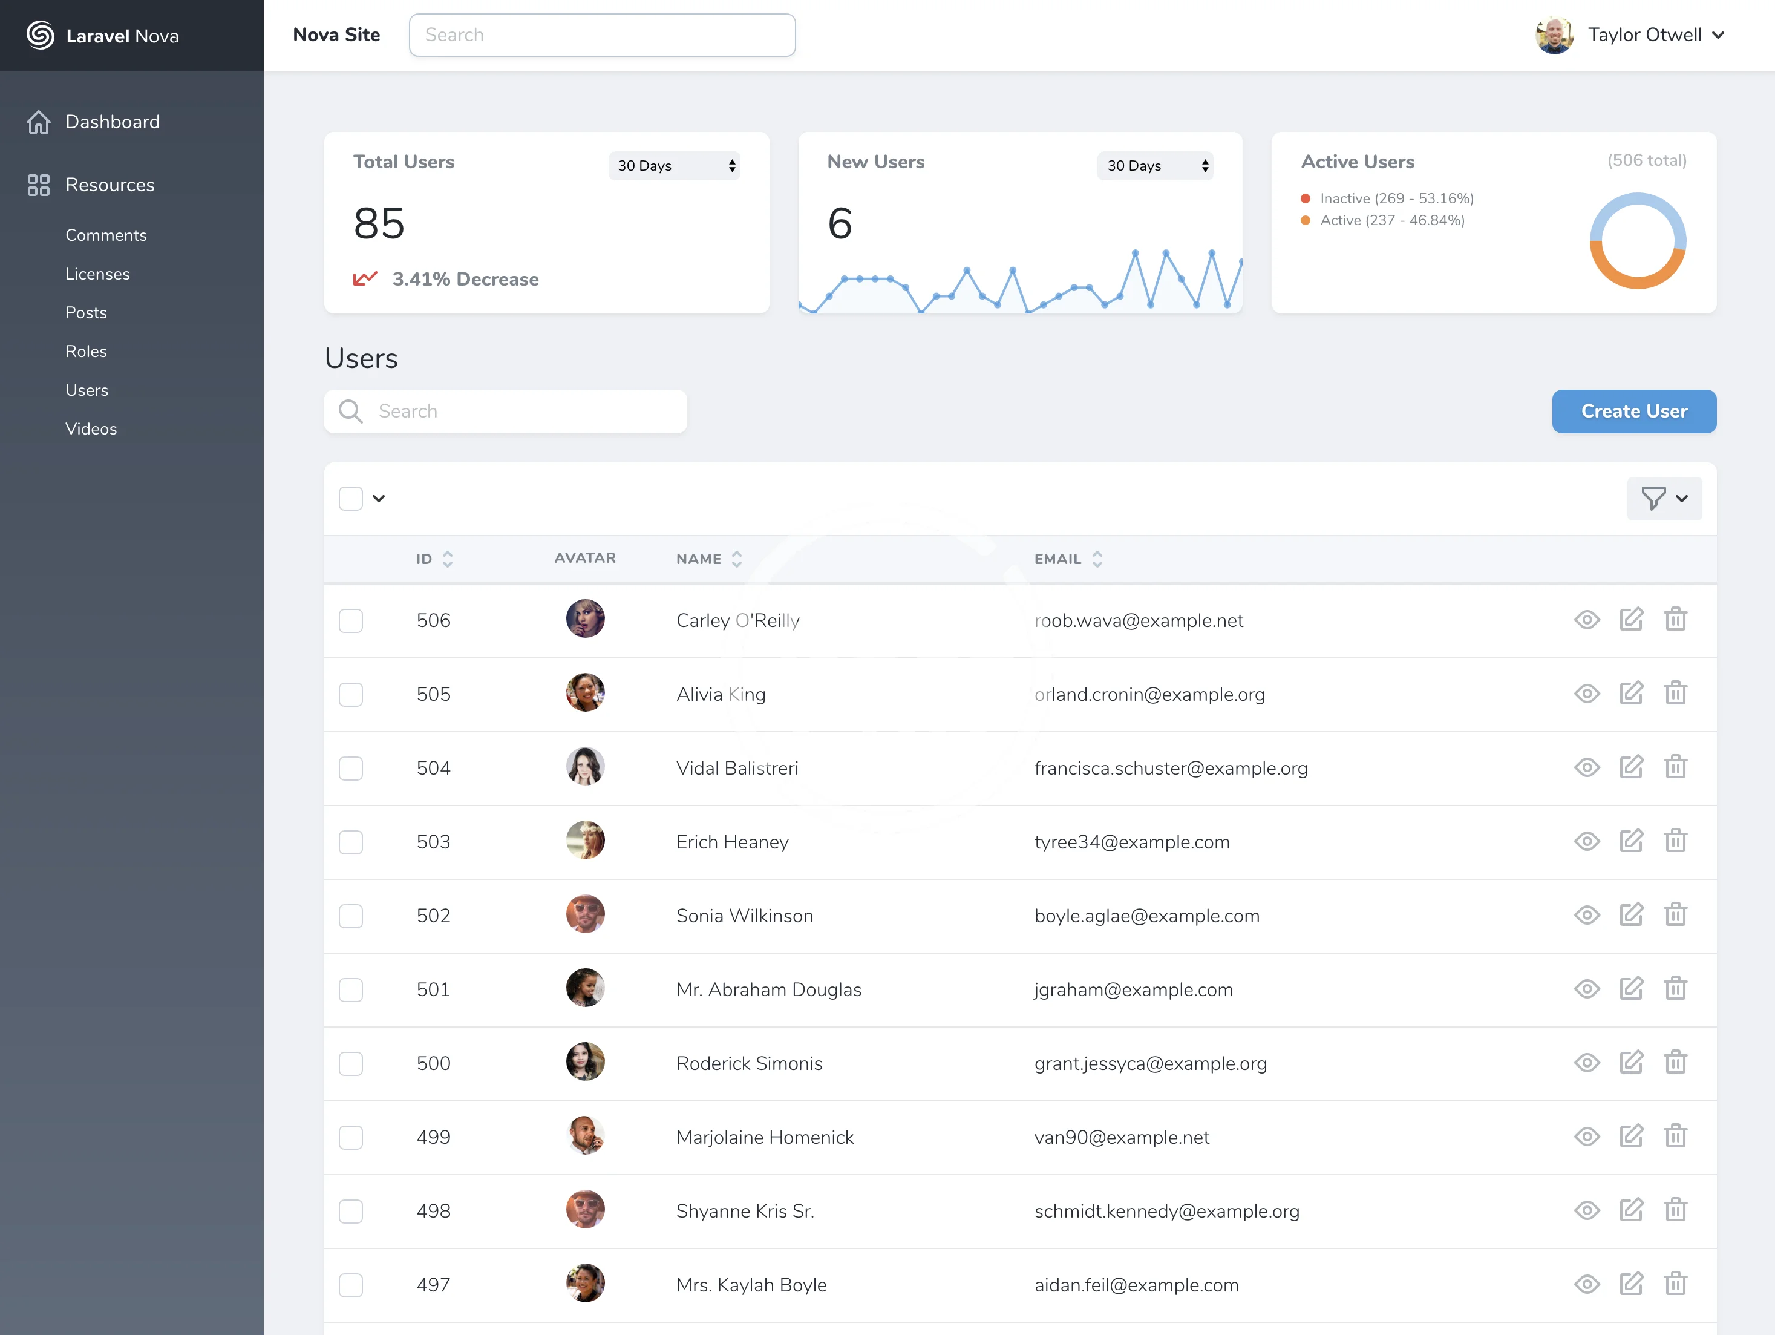Screen dimensions: 1775x1335
Task: View user 505 Alivia King
Action: [x=1586, y=694]
